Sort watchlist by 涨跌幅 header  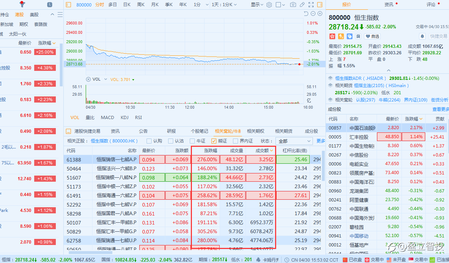tap(47, 43)
